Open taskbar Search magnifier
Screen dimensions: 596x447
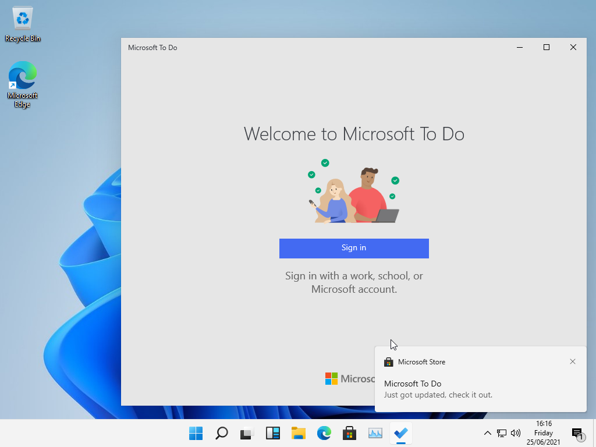click(222, 433)
